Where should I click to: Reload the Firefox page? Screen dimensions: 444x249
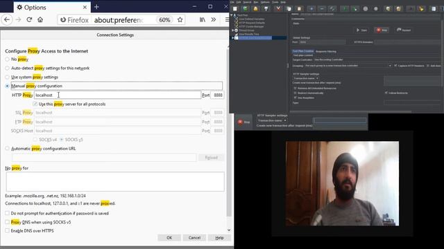29,20
